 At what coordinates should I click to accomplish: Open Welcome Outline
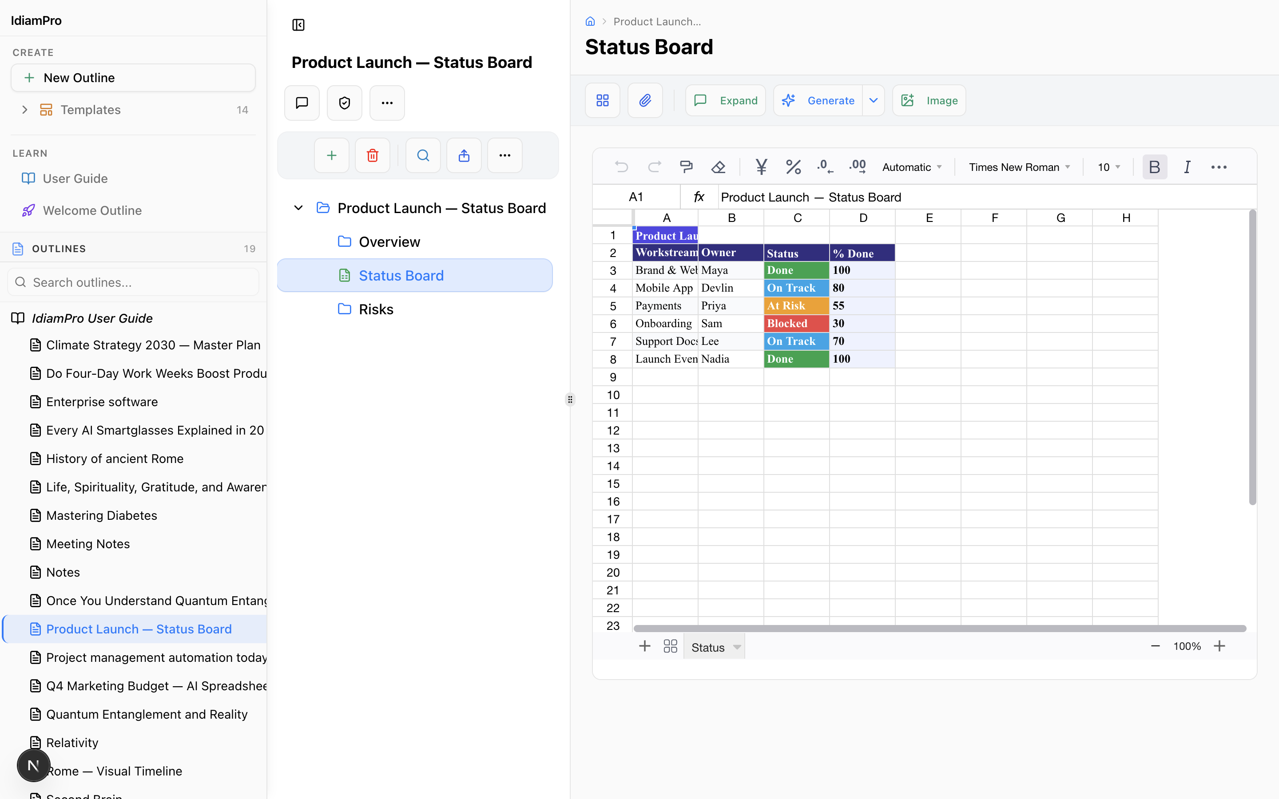(x=91, y=210)
